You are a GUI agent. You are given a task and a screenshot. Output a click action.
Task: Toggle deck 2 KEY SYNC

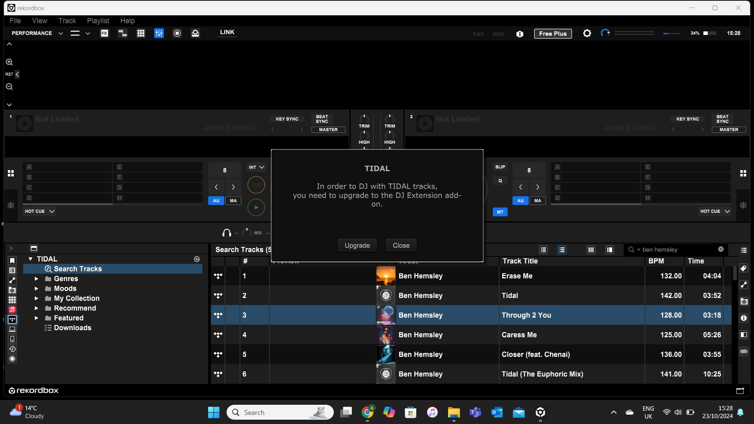point(688,119)
